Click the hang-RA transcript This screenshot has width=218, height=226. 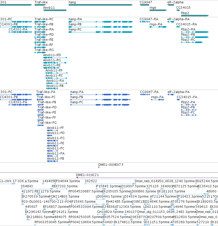pyautogui.click(x=101, y=22)
